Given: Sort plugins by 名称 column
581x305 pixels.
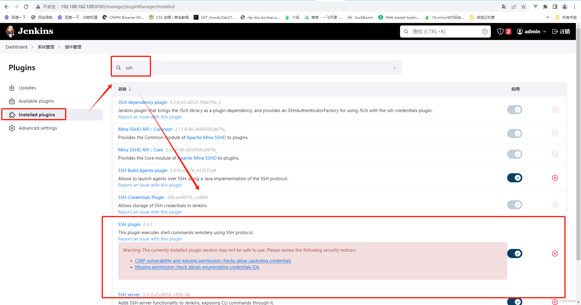Looking at the screenshot, I should (125, 89).
